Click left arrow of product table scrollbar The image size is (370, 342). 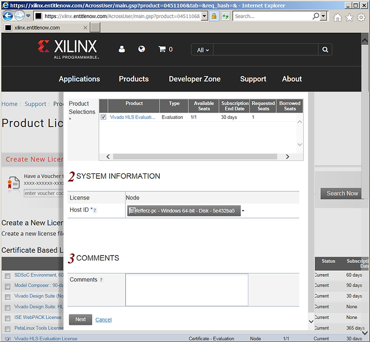point(108,156)
